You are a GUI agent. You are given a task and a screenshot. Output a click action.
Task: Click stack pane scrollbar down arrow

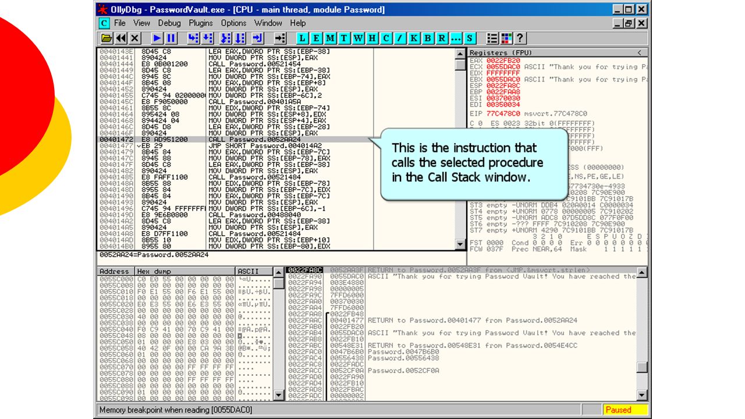(x=642, y=395)
